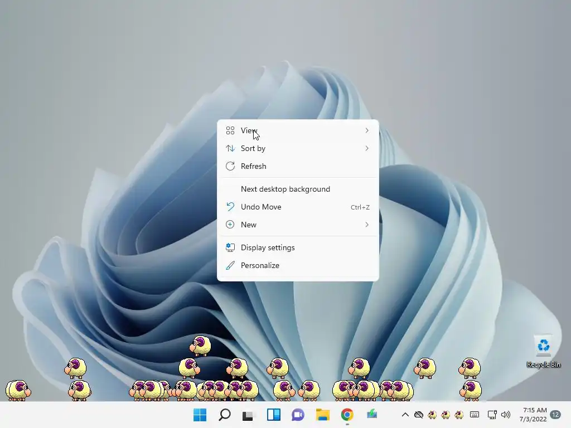Open the touch keyboard tray icon
This screenshot has width=571, height=428.
tap(474, 415)
